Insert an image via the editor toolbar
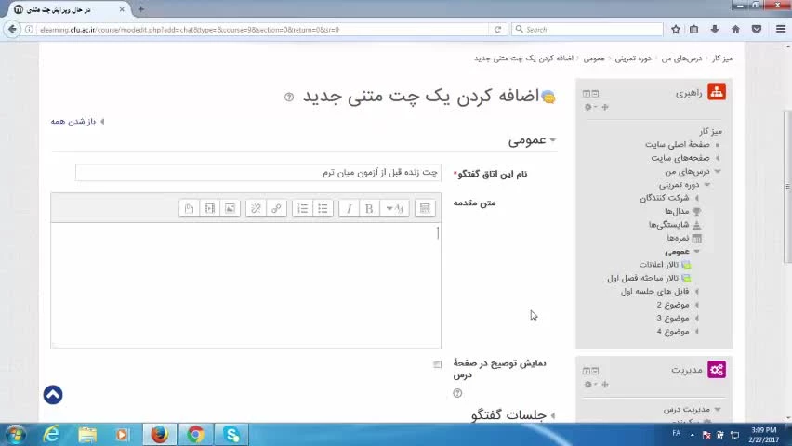This screenshot has height=446, width=792. (x=230, y=209)
